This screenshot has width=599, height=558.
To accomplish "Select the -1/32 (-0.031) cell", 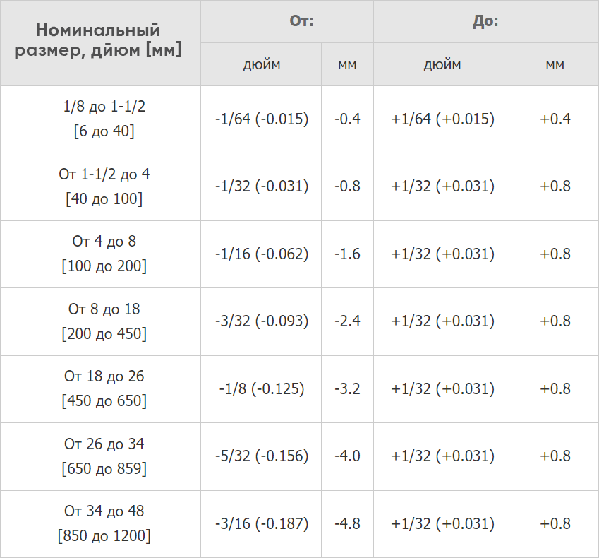I will 262,186.
